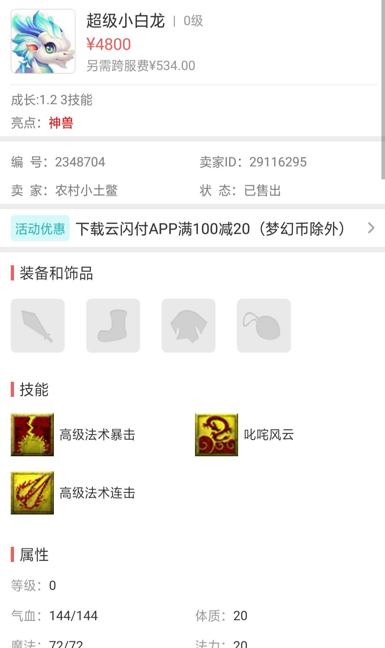The width and height of the screenshot is (385, 648).
Task: Select the empty weapon equipment slot
Action: click(38, 325)
